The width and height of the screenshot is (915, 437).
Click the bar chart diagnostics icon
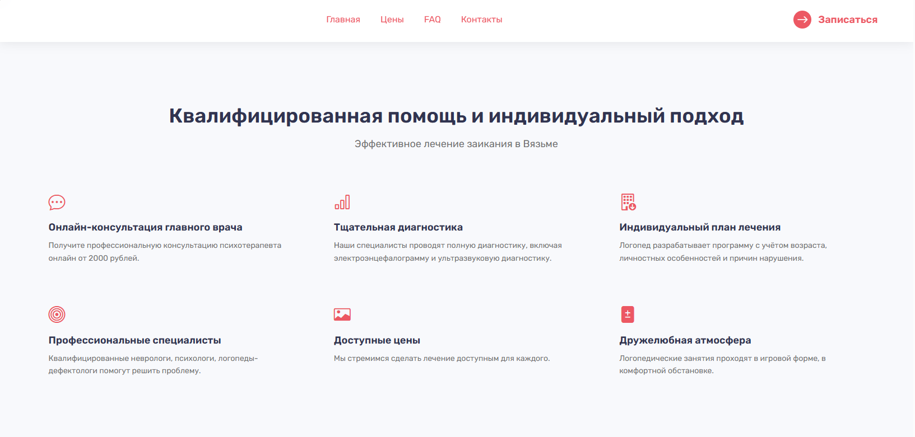click(342, 202)
